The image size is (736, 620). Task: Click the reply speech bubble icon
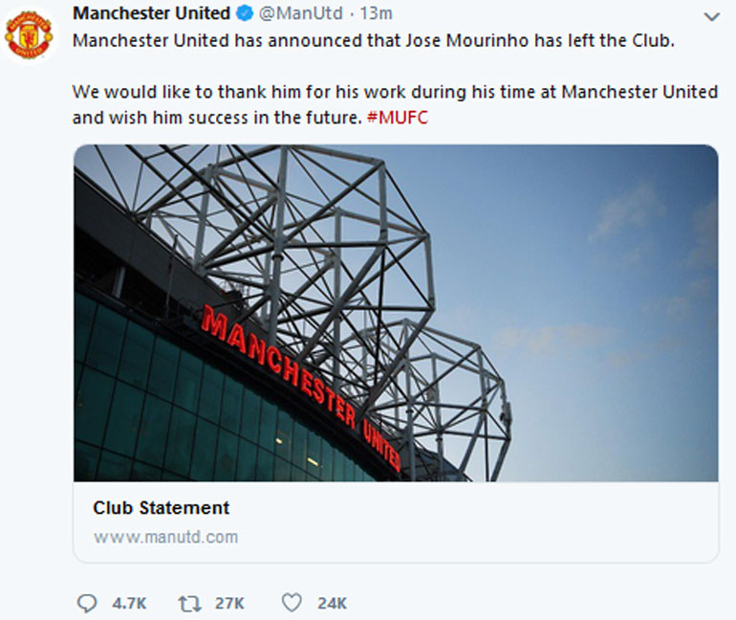(87, 603)
